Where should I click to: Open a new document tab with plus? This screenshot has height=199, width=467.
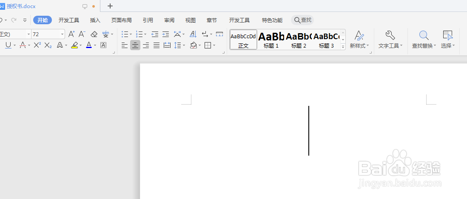(x=110, y=6)
